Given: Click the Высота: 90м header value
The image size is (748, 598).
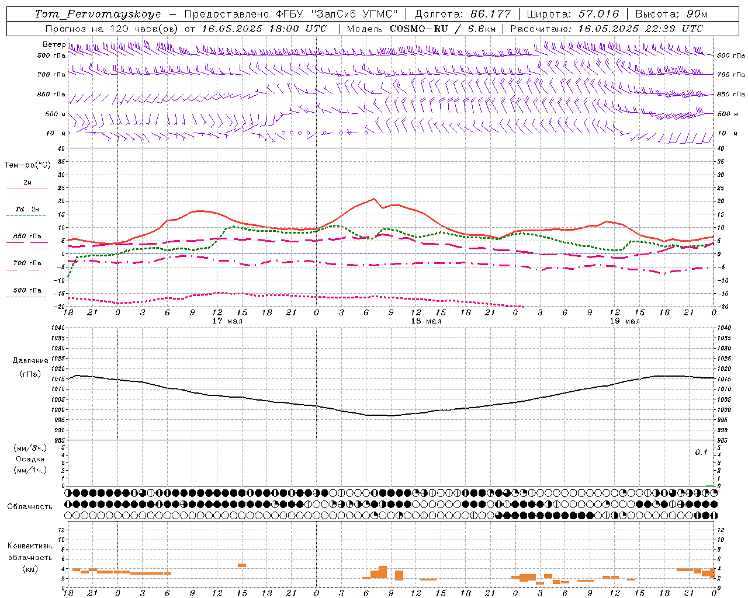Looking at the screenshot, I should coord(671,14).
